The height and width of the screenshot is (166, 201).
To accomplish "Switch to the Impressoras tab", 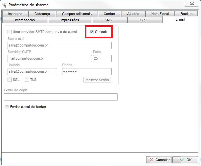I will coord(25,20).
